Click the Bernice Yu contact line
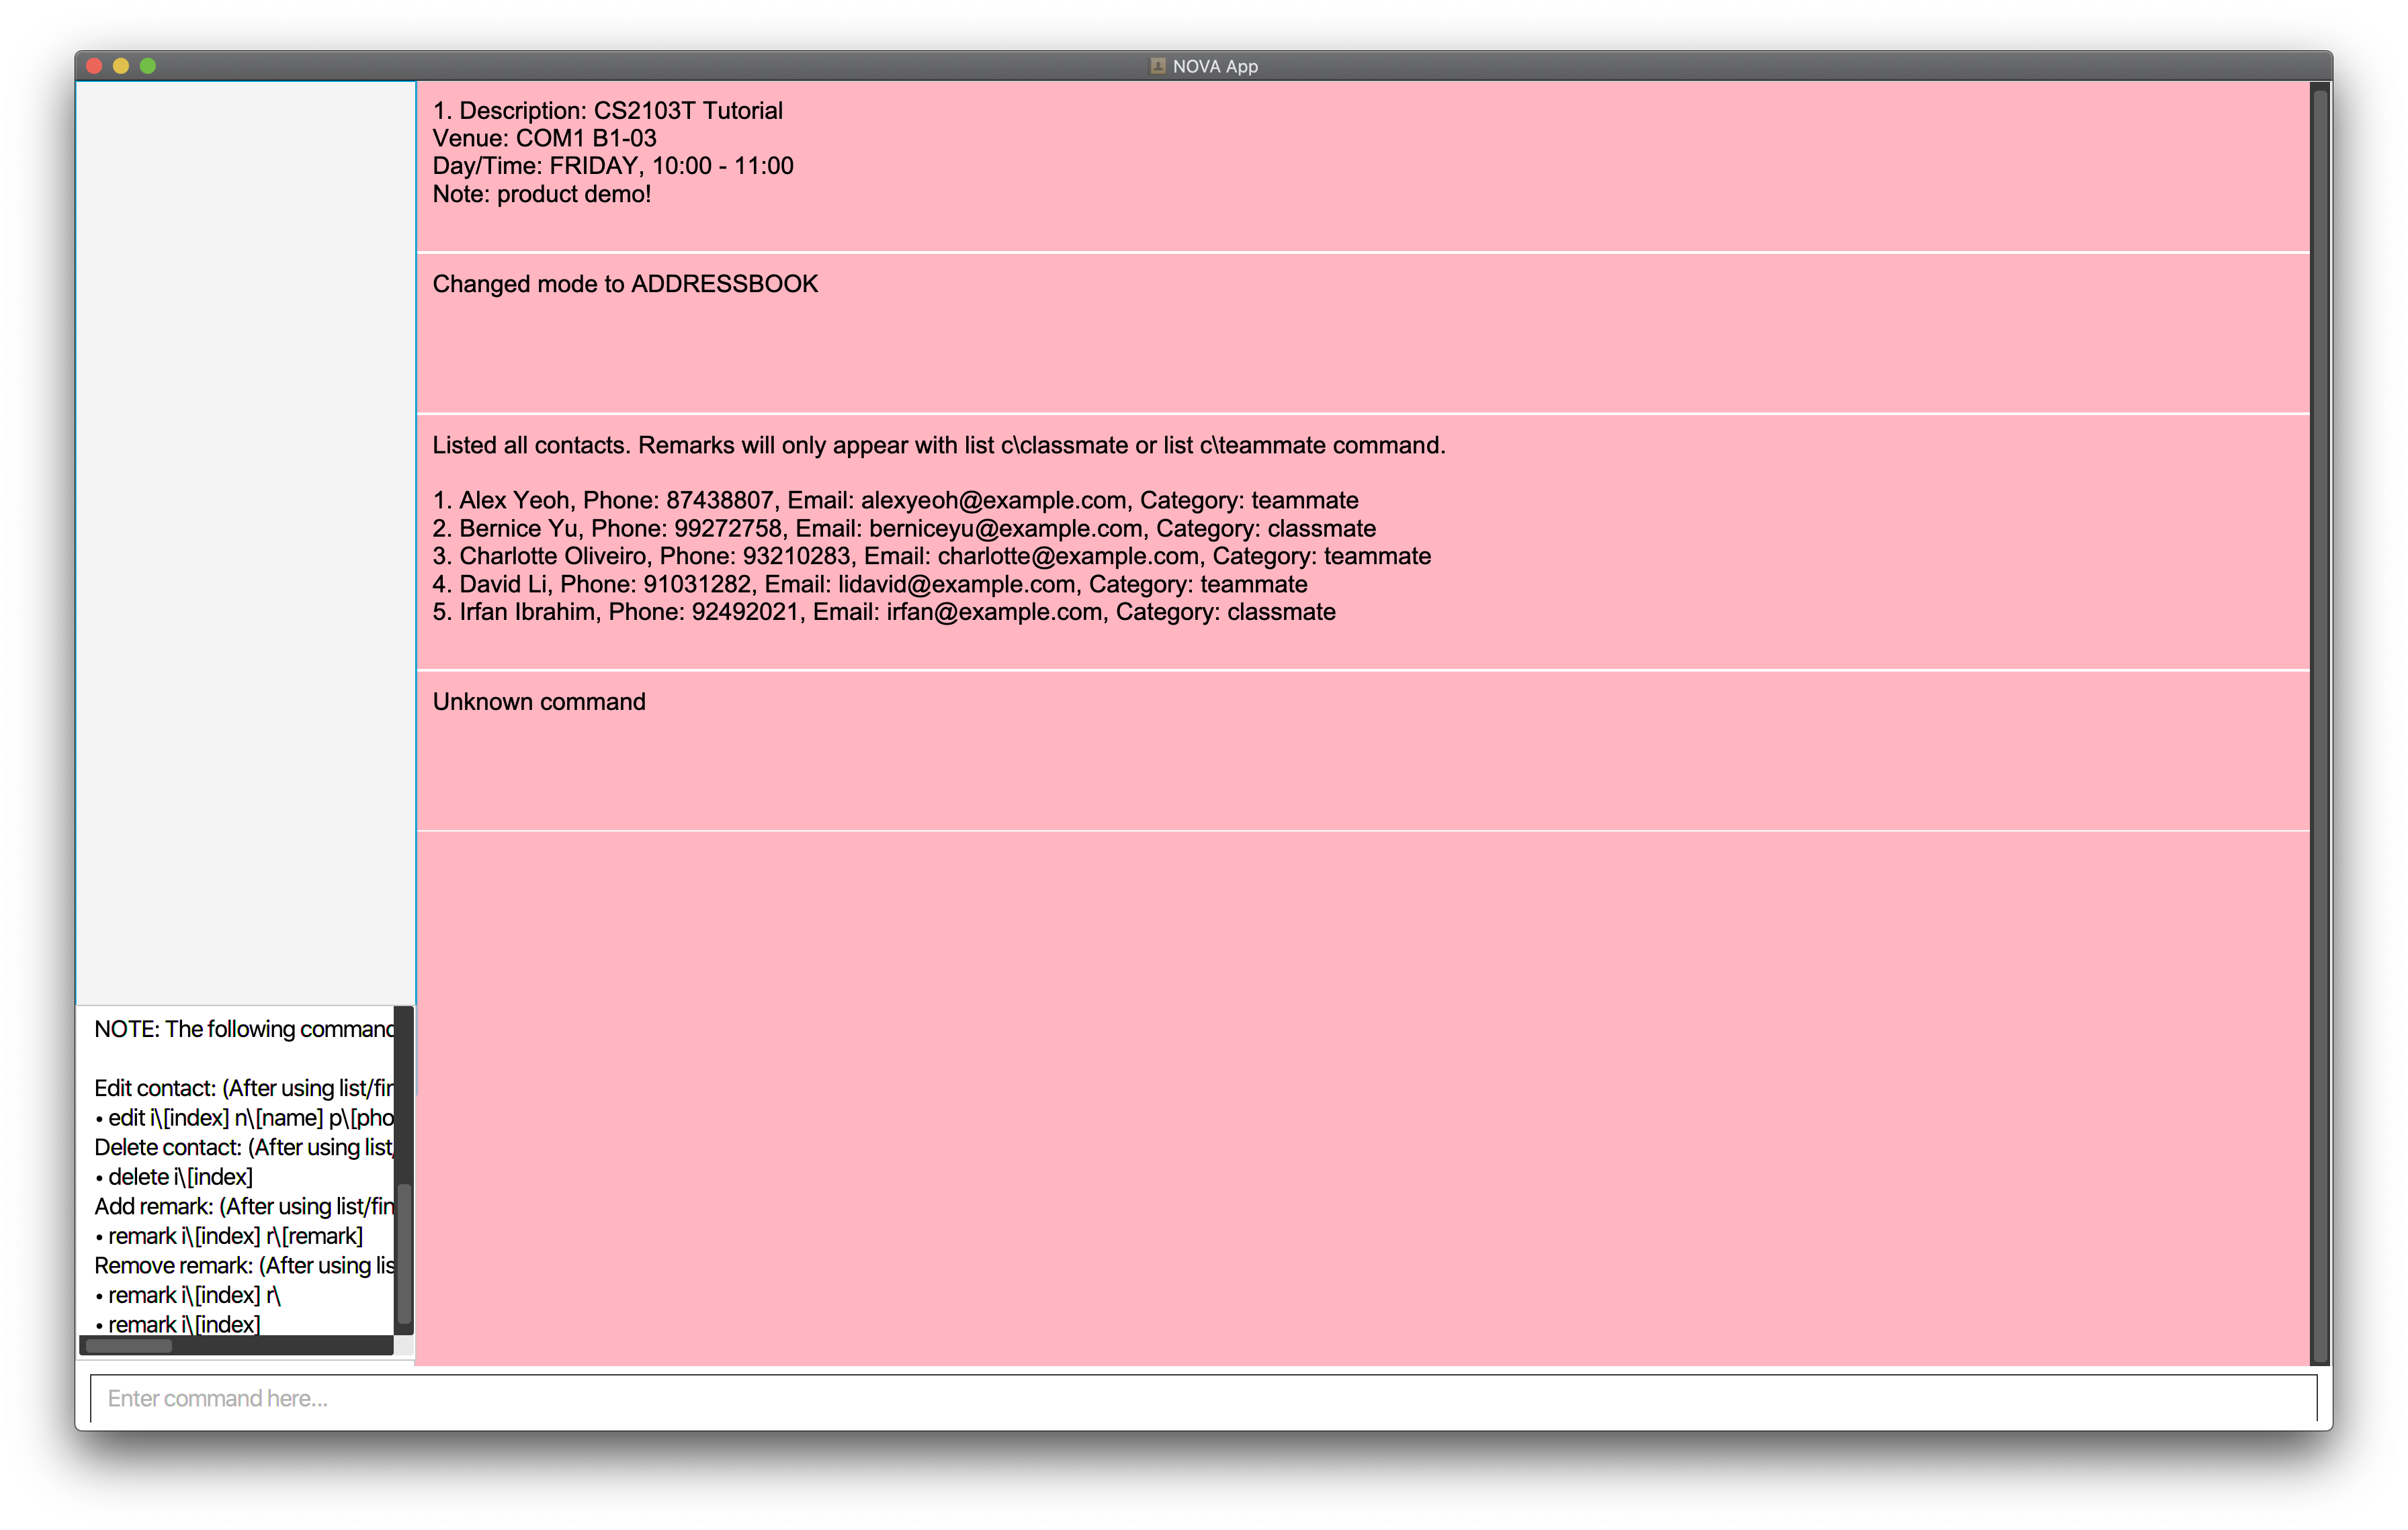The image size is (2408, 1530). click(903, 529)
